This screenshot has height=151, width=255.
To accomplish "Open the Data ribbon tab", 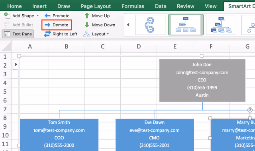I will (161, 6).
